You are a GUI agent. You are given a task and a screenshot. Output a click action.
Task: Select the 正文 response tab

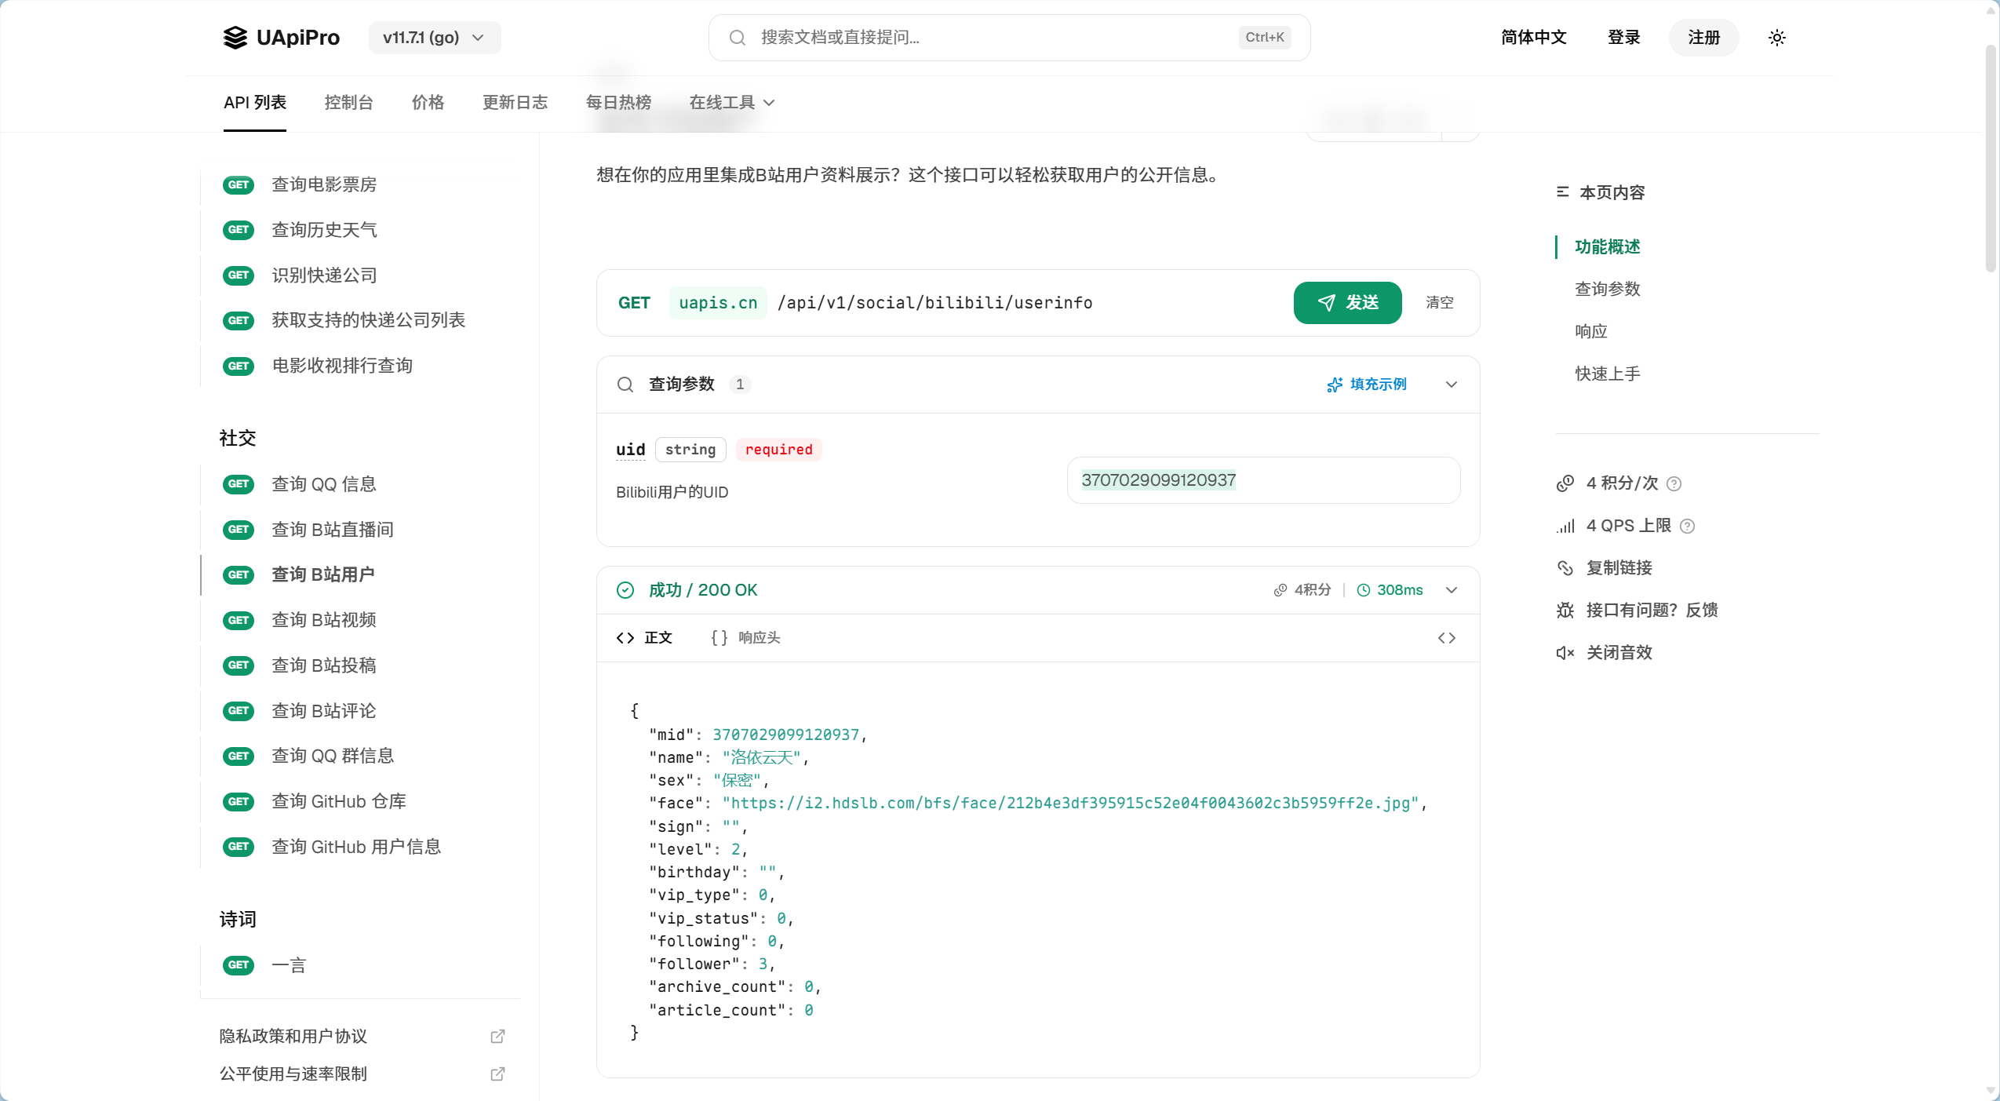(x=644, y=638)
